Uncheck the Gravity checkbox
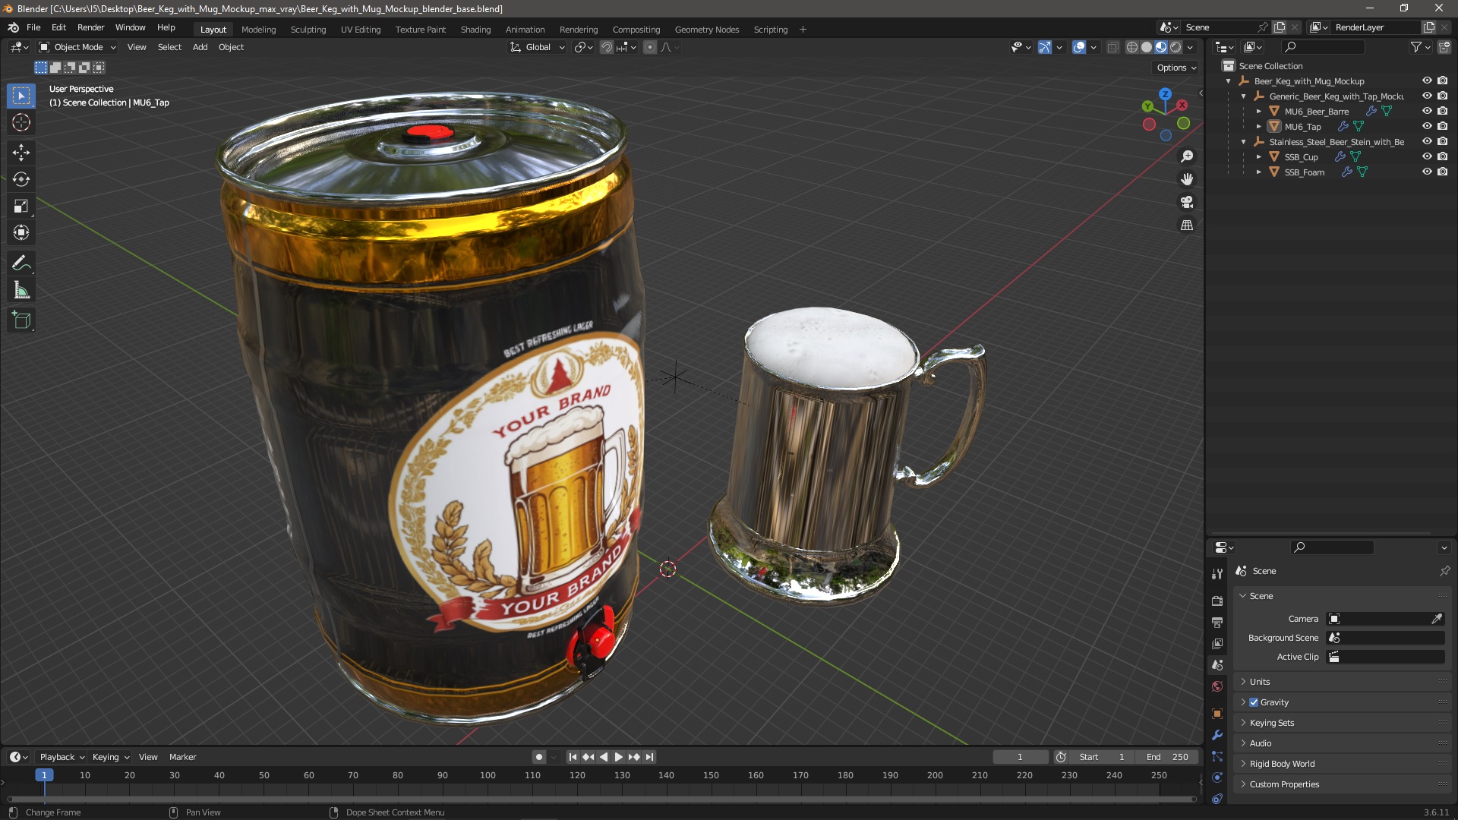 coord(1254,702)
